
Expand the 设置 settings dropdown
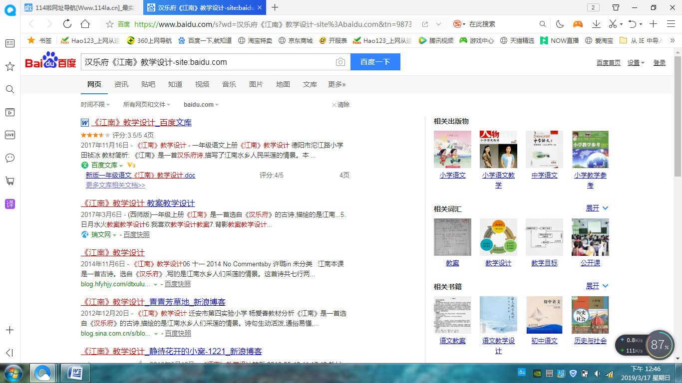coord(636,63)
